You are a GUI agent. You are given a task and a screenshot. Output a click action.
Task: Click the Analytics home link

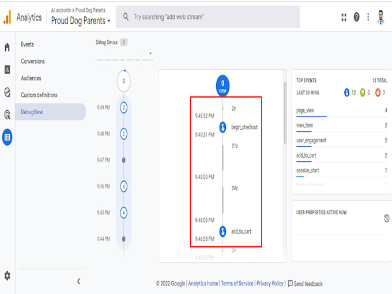pos(203,284)
